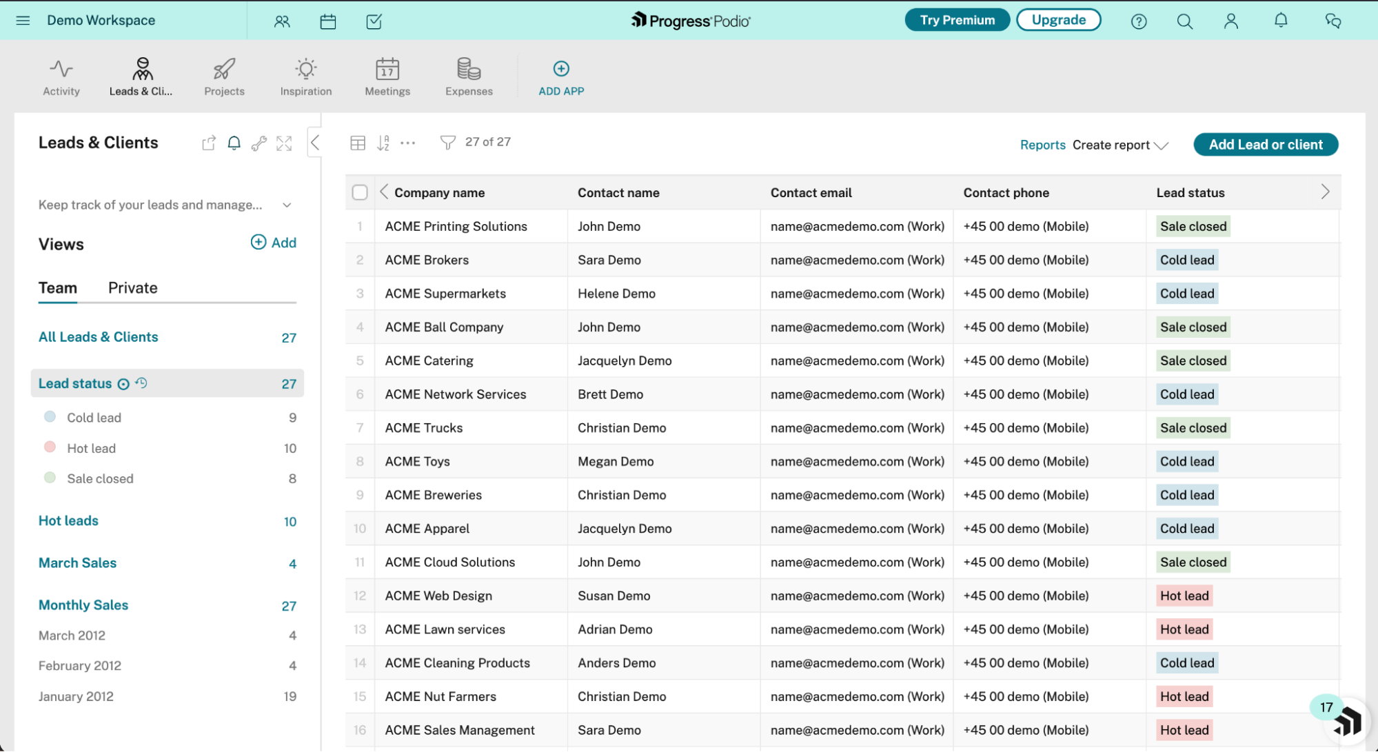Click the Try Premium button
Image resolution: width=1378 pixels, height=752 pixels.
point(957,20)
